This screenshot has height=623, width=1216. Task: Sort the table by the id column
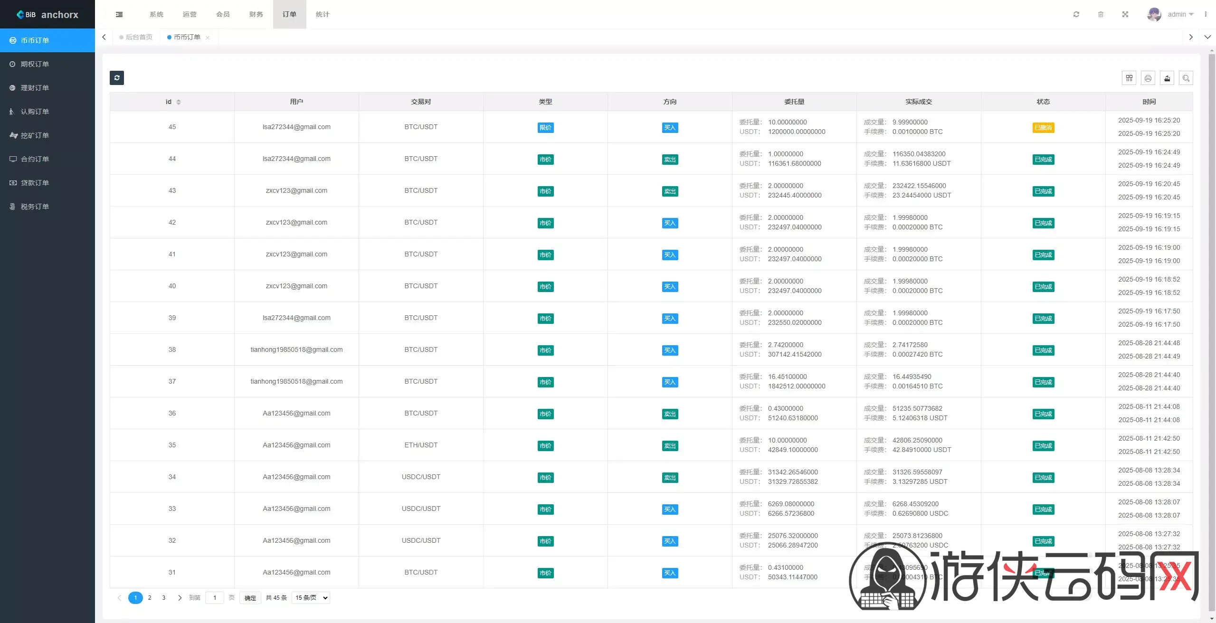(x=179, y=102)
